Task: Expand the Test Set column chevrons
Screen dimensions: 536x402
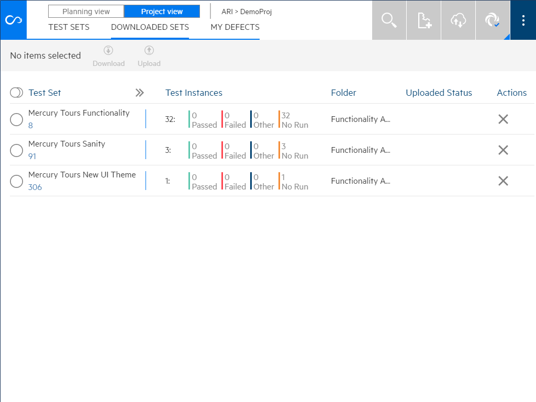Action: coord(139,93)
